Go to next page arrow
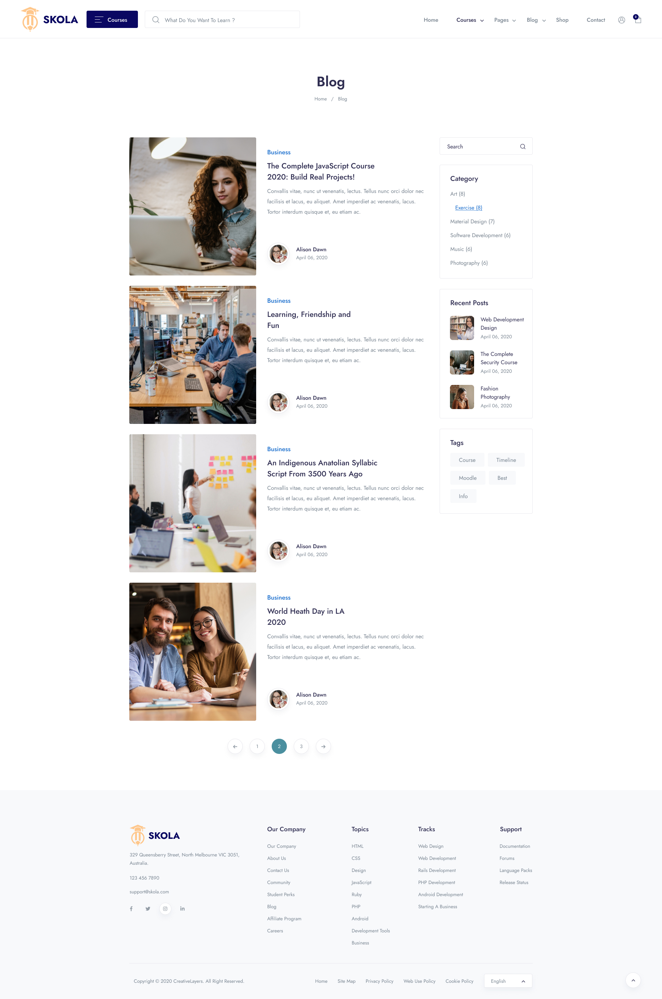The height and width of the screenshot is (999, 662). [x=323, y=746]
